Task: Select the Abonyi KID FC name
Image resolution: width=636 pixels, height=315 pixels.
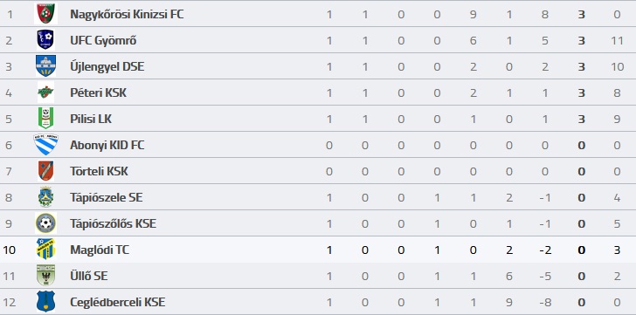Action: tap(107, 146)
